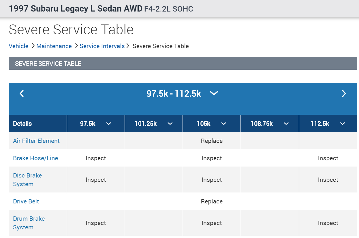
Task: Expand the 97.5k column chevron
Action: 109,124
